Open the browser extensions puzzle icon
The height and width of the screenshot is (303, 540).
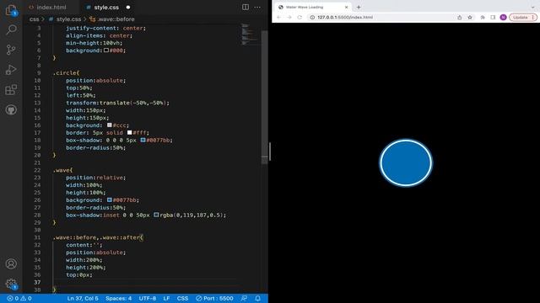point(483,17)
